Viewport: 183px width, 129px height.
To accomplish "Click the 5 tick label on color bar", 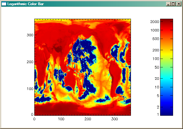I will click(157, 96).
